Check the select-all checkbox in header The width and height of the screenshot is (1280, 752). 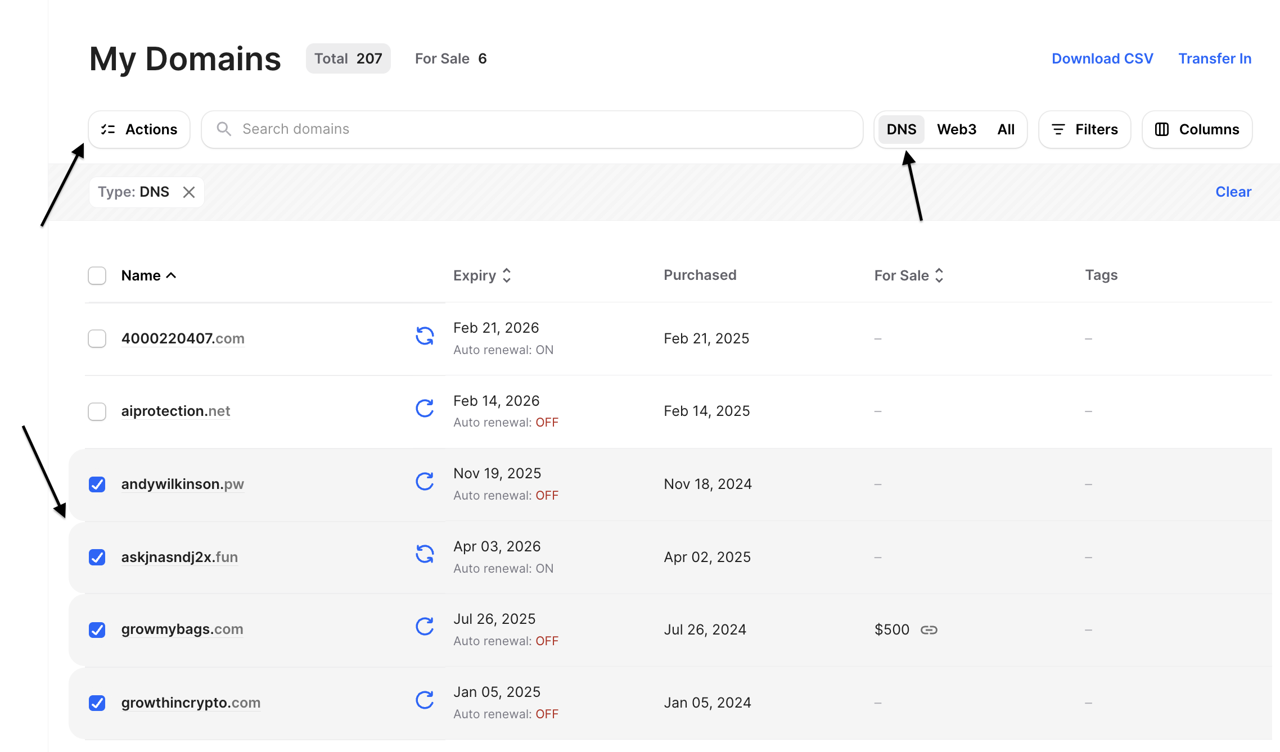(97, 276)
